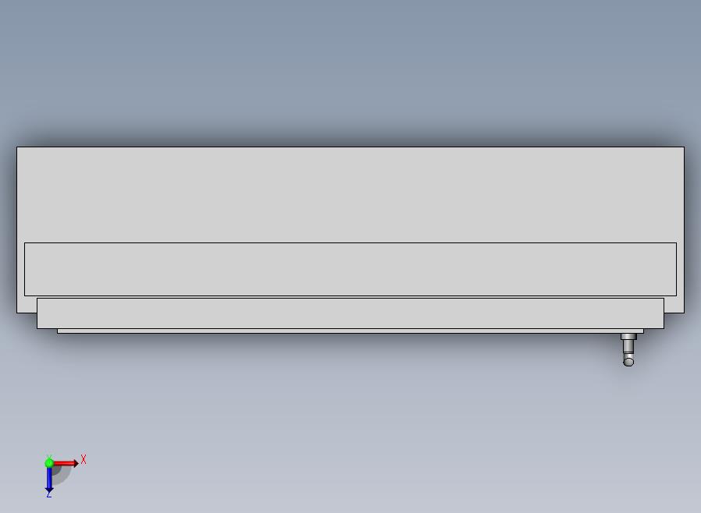Click the top edge of the housing
Viewport: 701px width, 513px height.
click(350, 147)
